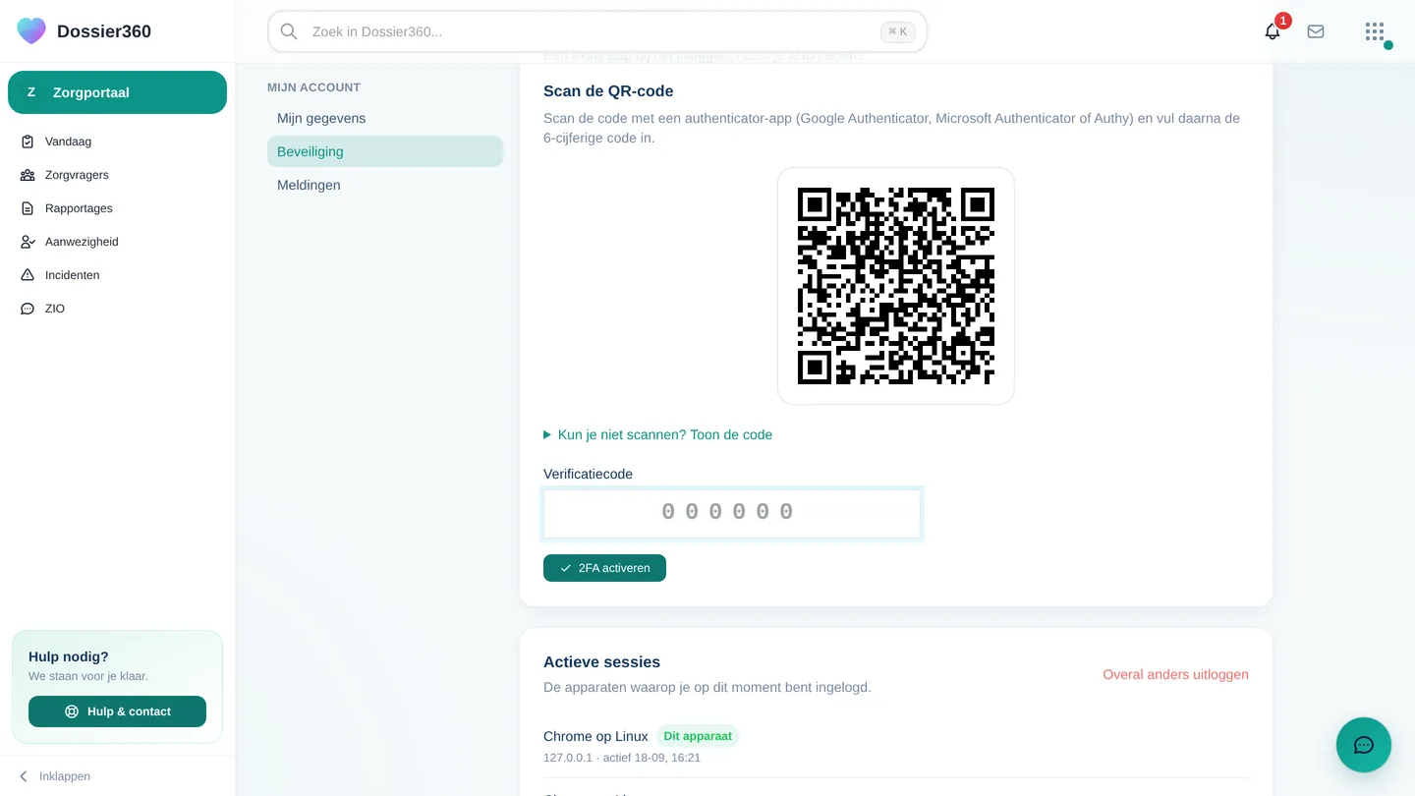The width and height of the screenshot is (1415, 796).
Task: Open Incidenten in the sidebar
Action: coord(117,275)
